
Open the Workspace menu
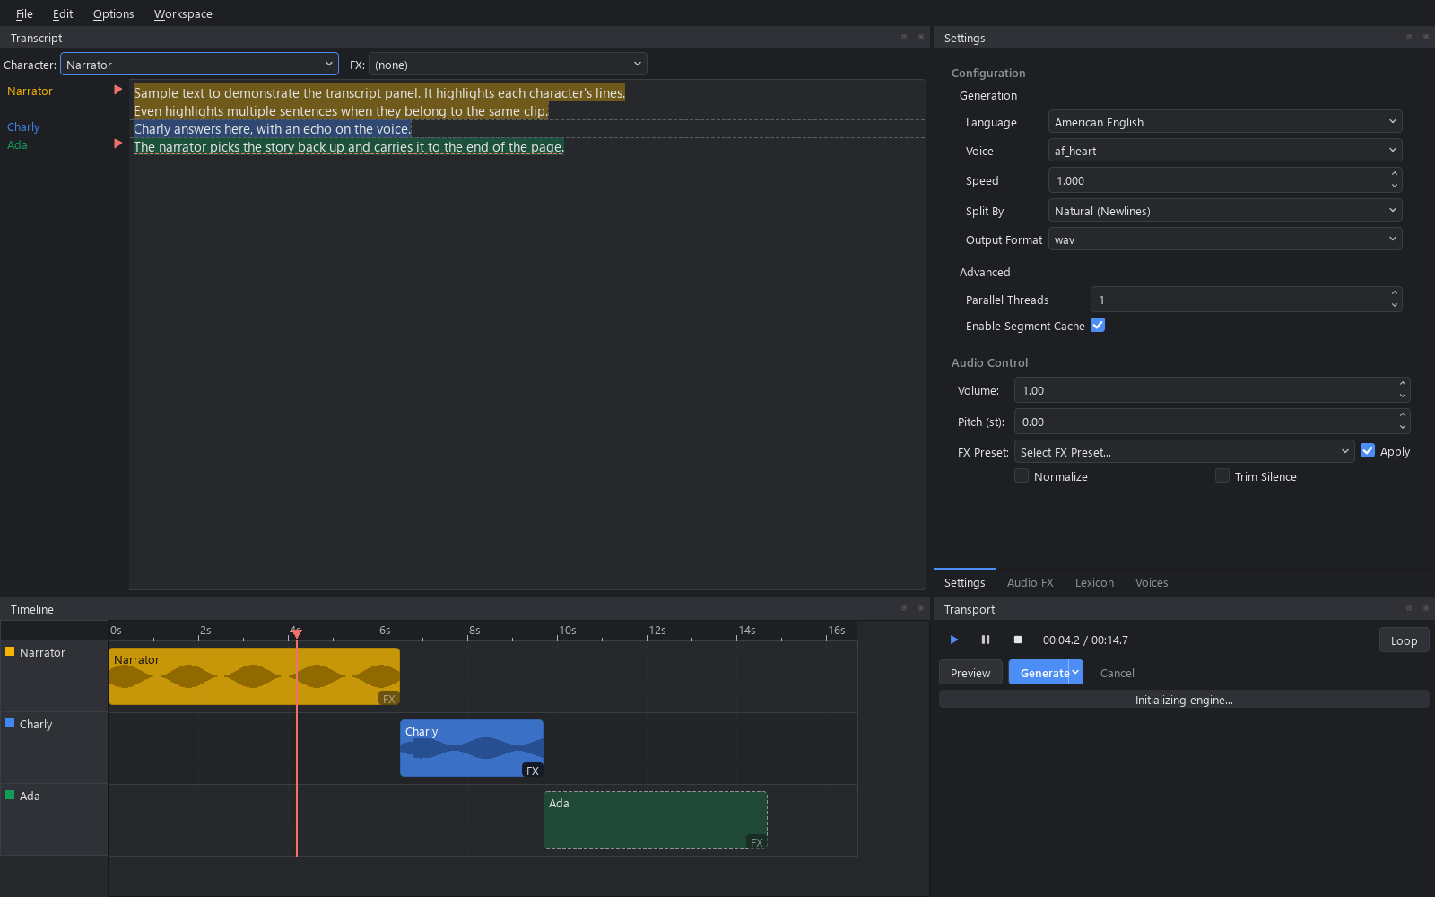183,13
